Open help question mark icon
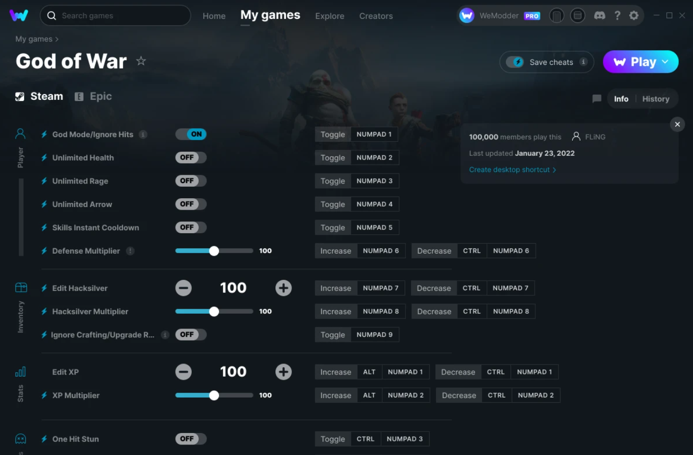 point(617,16)
